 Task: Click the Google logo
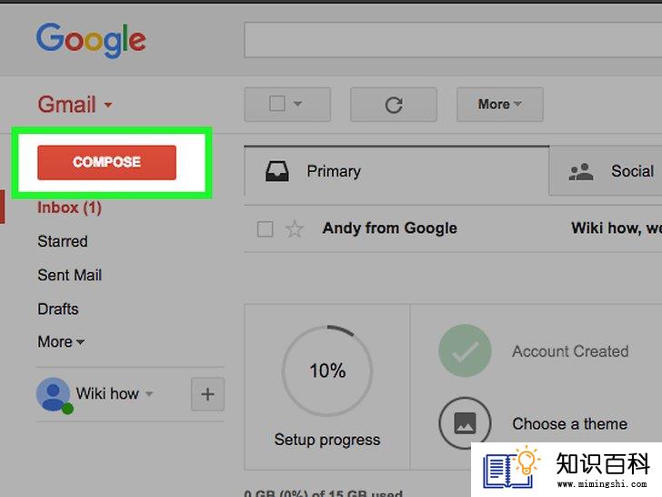click(91, 40)
